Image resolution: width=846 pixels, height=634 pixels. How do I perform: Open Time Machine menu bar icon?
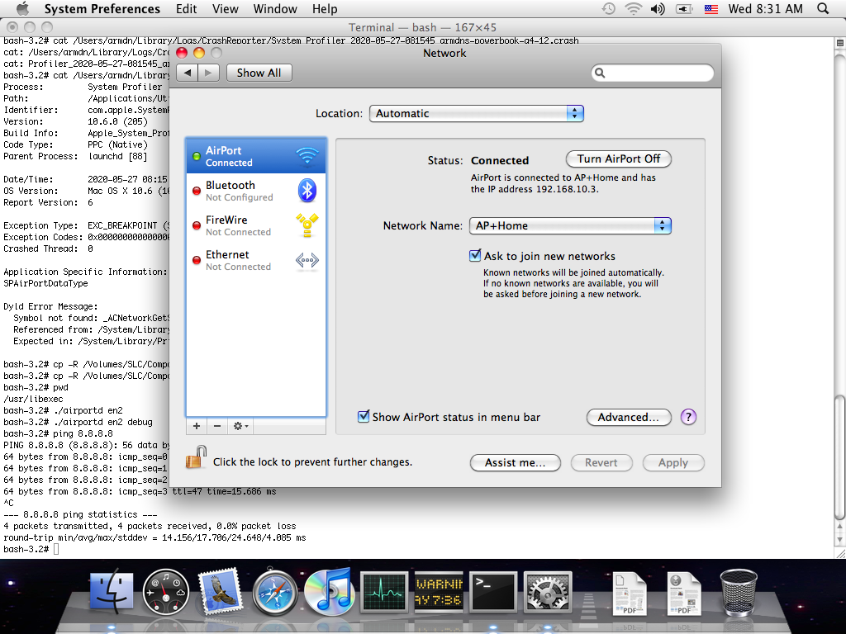(x=608, y=8)
